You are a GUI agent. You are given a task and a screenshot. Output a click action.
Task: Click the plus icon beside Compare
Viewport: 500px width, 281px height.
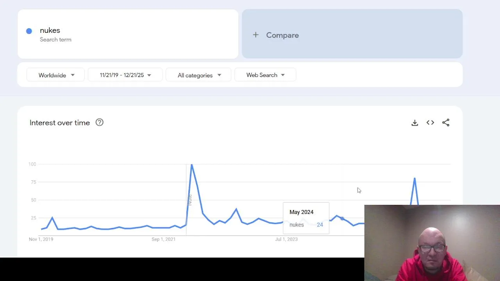point(255,35)
